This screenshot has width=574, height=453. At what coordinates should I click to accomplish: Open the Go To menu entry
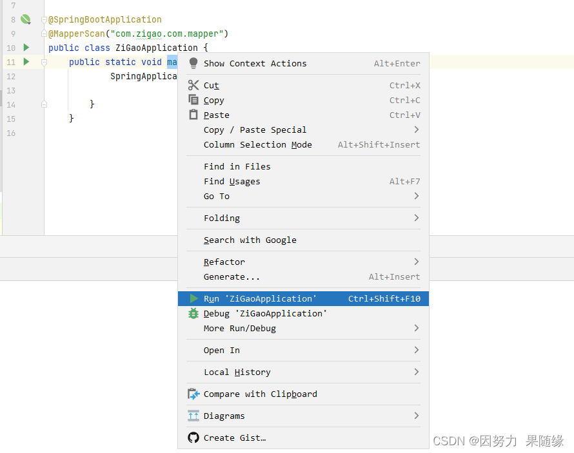(x=303, y=196)
